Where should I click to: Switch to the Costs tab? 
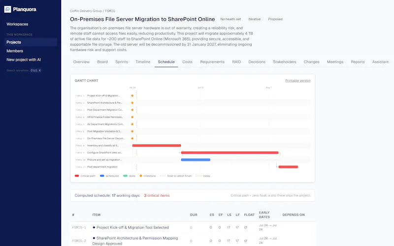tap(187, 62)
